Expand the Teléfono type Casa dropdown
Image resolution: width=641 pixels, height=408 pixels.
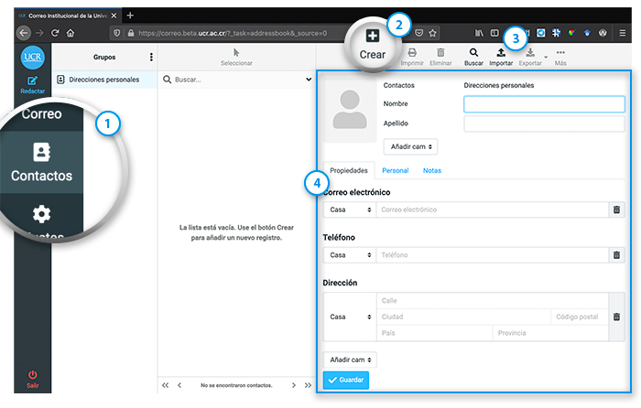(349, 255)
